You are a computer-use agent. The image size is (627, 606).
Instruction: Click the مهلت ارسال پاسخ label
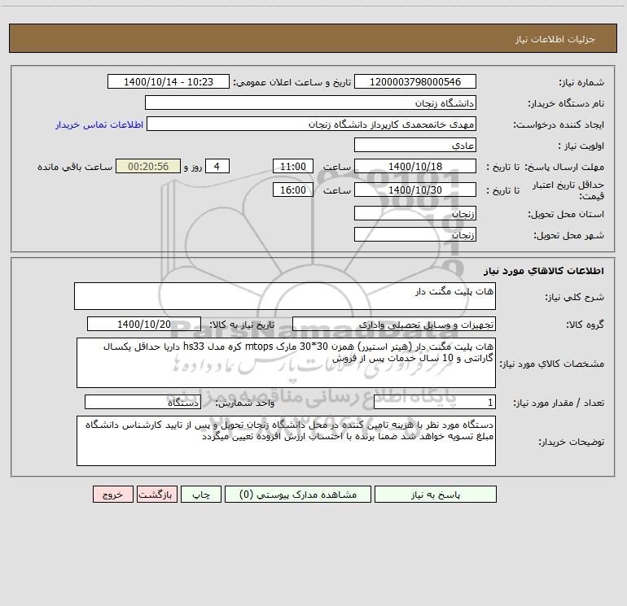click(x=564, y=167)
